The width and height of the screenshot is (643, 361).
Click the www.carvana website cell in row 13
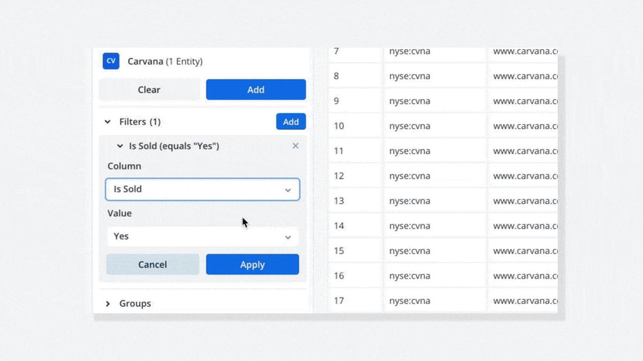pos(523,201)
